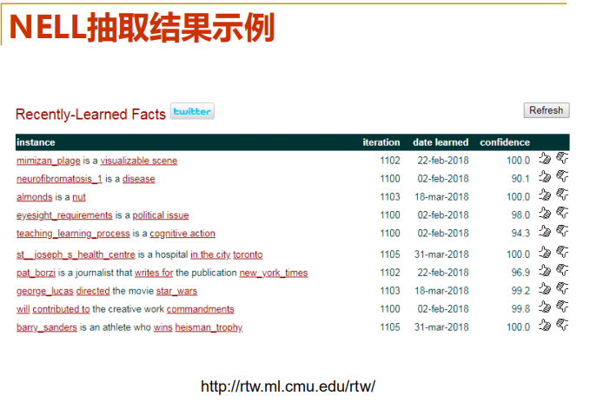Reject the almonds is a nut fact
This screenshot has height=409, width=590.
tap(562, 195)
